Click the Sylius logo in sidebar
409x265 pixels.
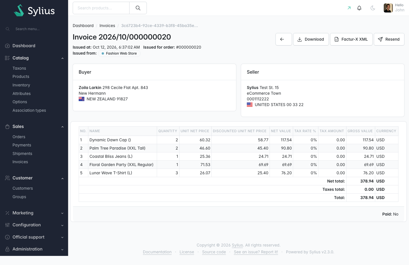(34, 11)
